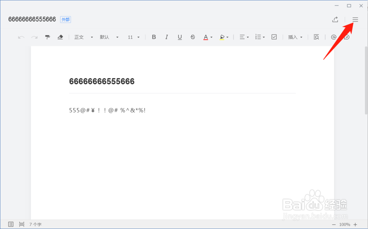
Task: Open the hamburger menu in header
Action: [355, 19]
